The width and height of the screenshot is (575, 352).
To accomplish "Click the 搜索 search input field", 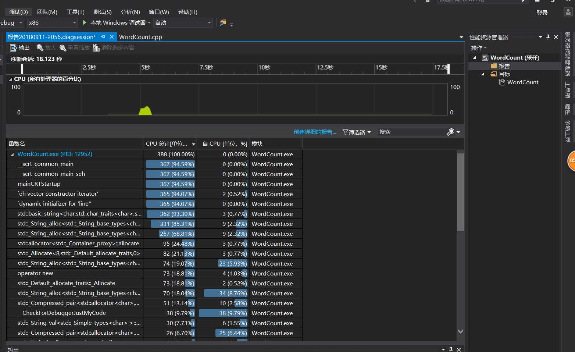I will [x=411, y=132].
